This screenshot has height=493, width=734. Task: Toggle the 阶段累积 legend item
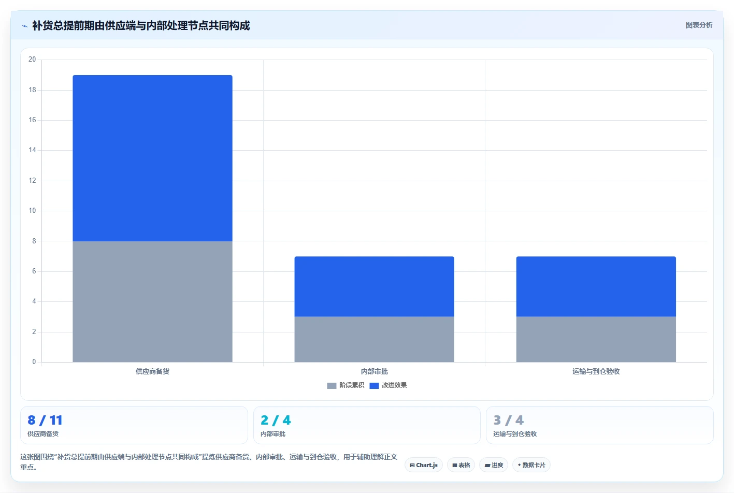pos(346,385)
